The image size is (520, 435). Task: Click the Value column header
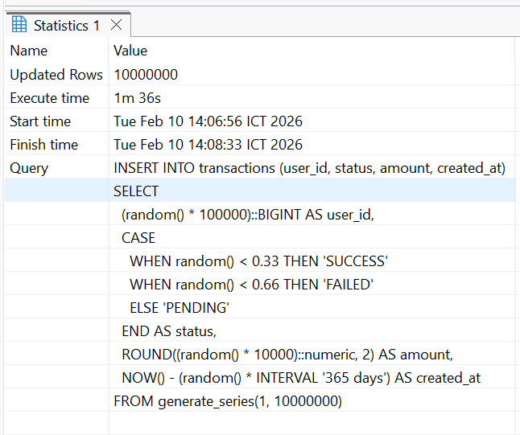pyautogui.click(x=130, y=51)
